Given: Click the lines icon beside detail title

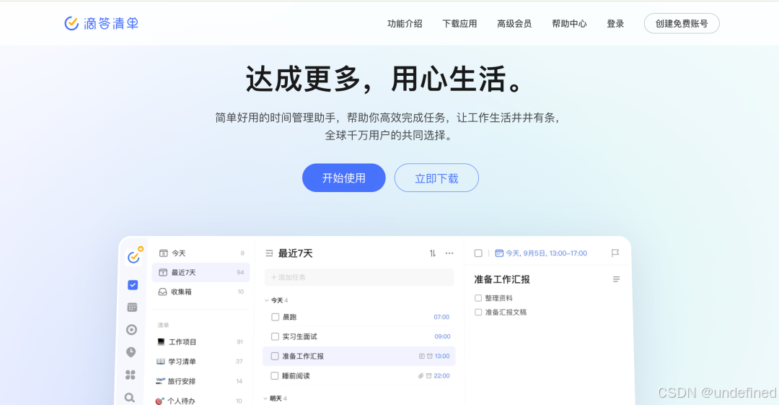Looking at the screenshot, I should pyautogui.click(x=616, y=279).
